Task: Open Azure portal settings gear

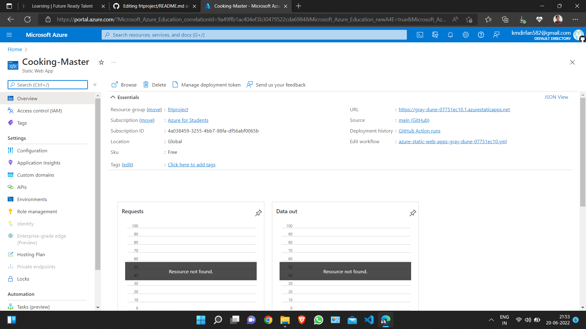Action: [x=466, y=35]
